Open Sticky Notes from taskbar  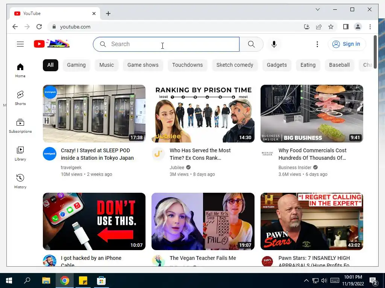(x=83, y=280)
